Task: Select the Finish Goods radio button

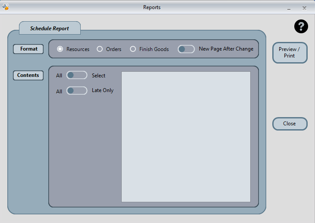Action: pyautogui.click(x=133, y=49)
